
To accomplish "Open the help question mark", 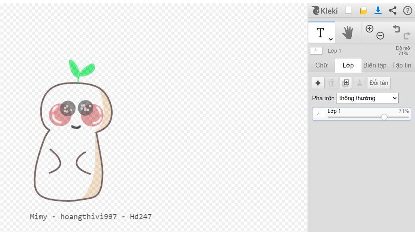I will pyautogui.click(x=407, y=11).
